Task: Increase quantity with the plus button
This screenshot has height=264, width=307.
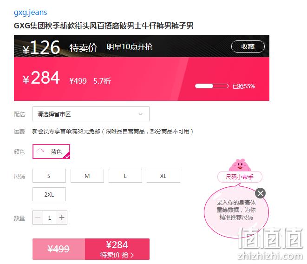Action: (62, 218)
